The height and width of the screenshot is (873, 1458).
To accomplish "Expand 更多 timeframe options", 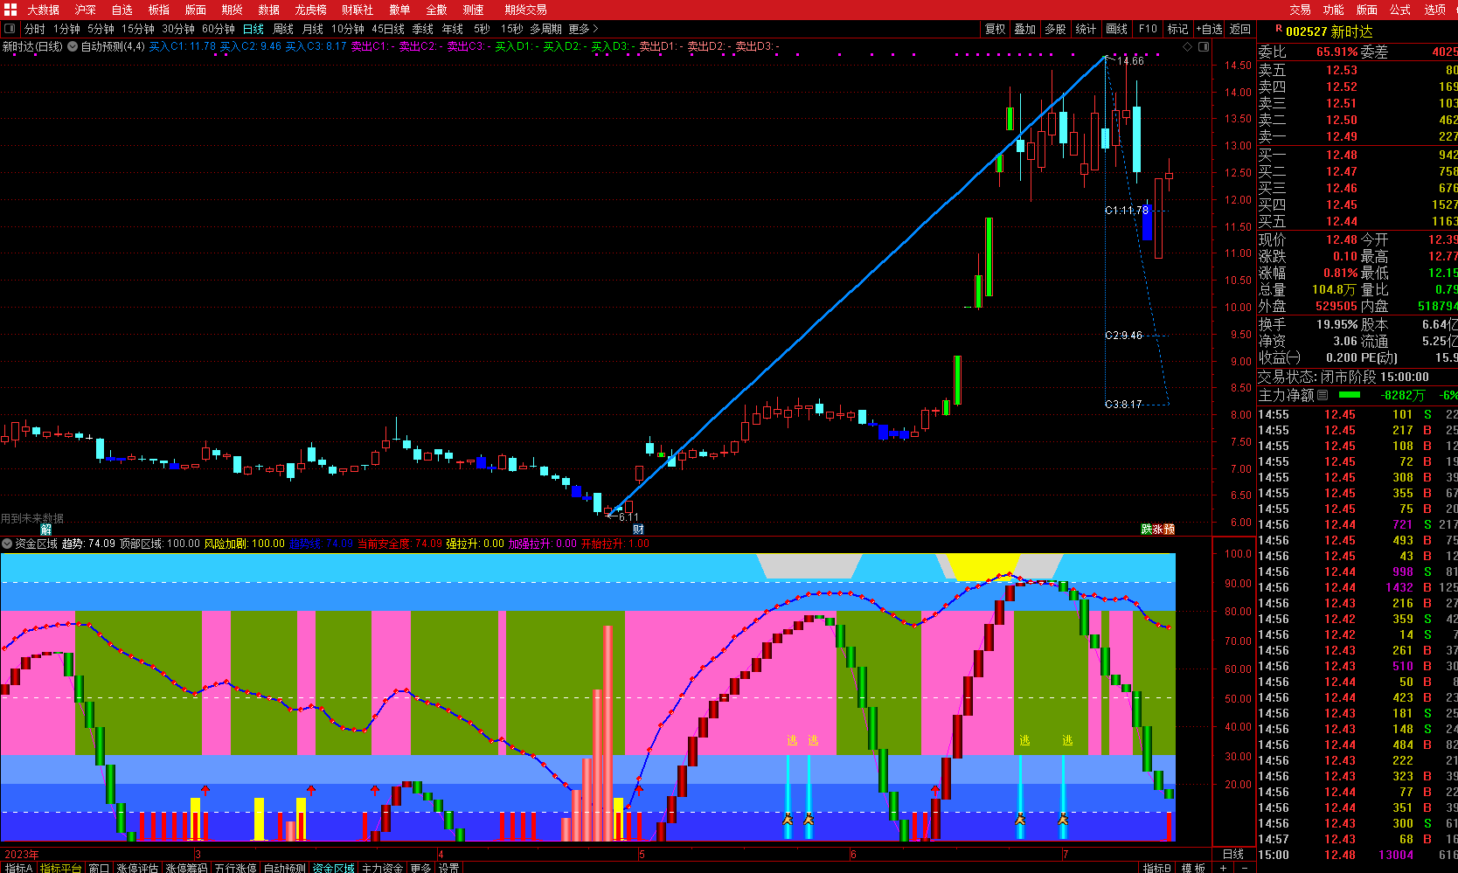I will tap(583, 29).
